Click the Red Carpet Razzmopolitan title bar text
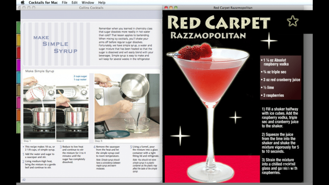This screenshot has width=329, height=185. (233, 8)
